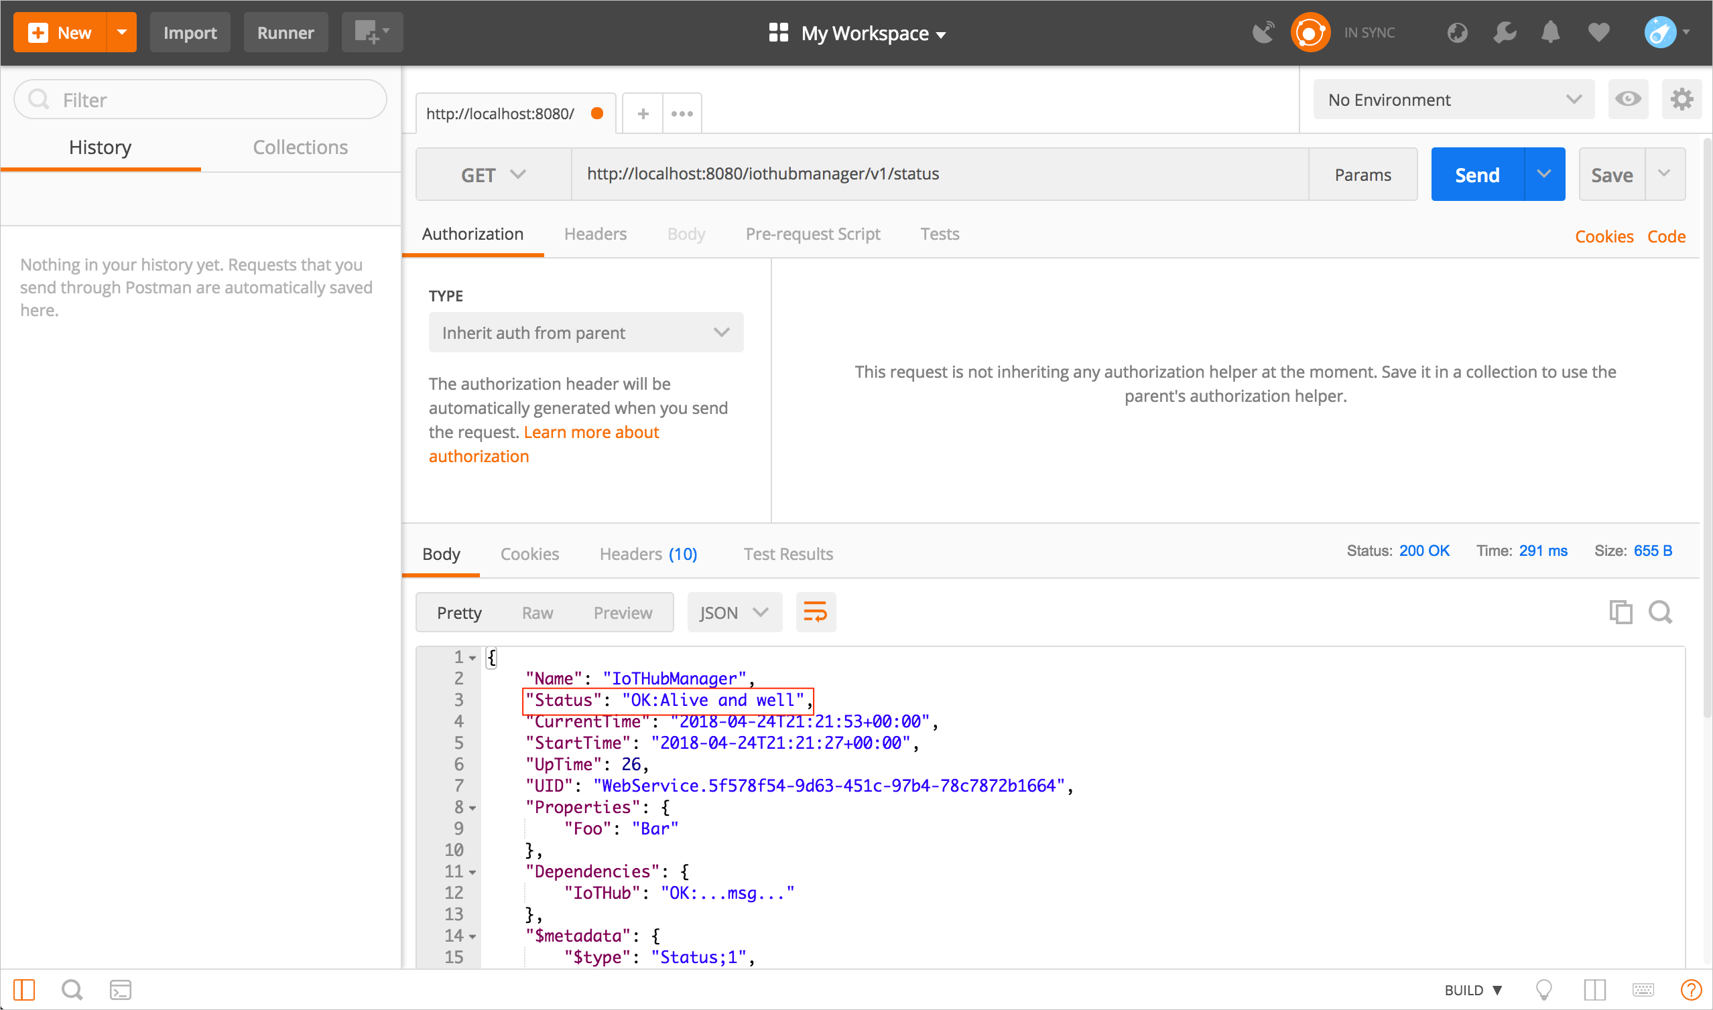Viewport: 1713px width, 1010px height.
Task: Switch to the Collections tab
Action: pyautogui.click(x=300, y=147)
